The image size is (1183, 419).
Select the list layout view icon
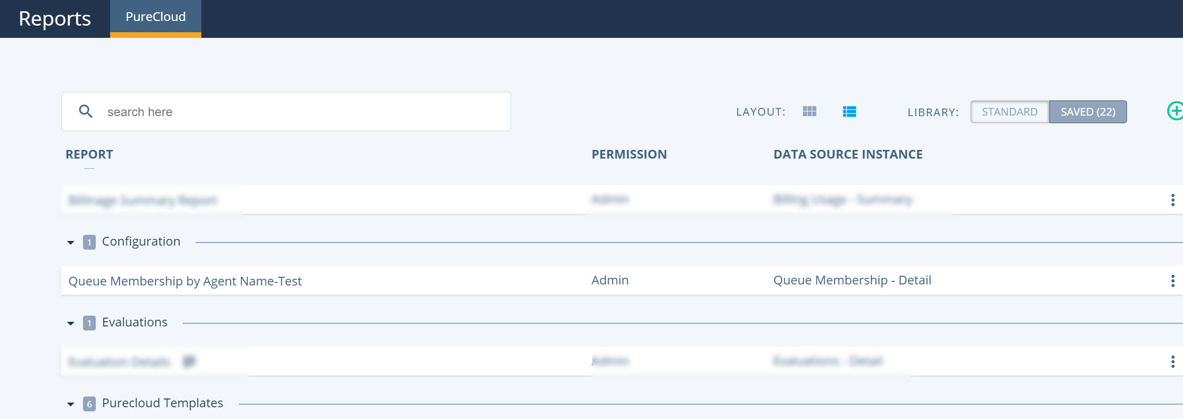pyautogui.click(x=849, y=112)
